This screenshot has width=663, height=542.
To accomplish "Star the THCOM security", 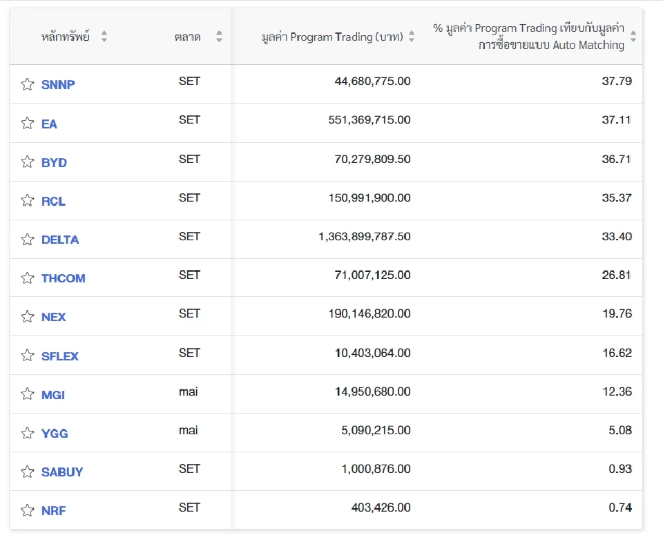I will [x=28, y=278].
